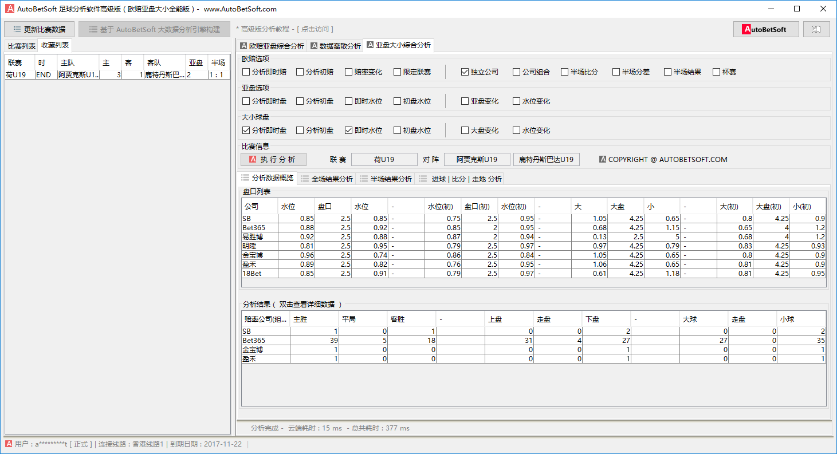Select the 全场结果分析 tab
The image size is (837, 454).
[327, 179]
